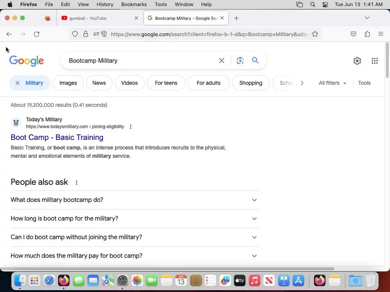Submit search using the magnifier icon
The height and width of the screenshot is (292, 390).
(255, 60)
